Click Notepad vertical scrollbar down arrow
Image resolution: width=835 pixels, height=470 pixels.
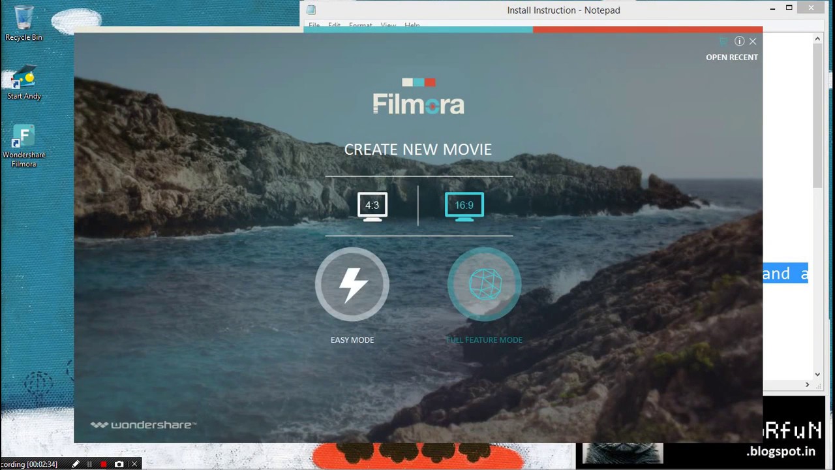817,375
